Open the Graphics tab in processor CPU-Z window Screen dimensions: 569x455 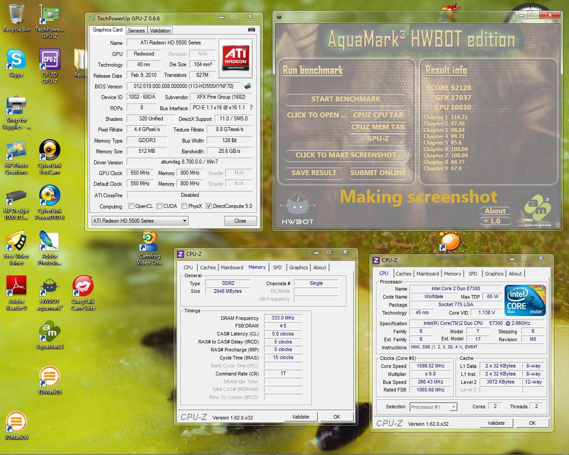494,274
